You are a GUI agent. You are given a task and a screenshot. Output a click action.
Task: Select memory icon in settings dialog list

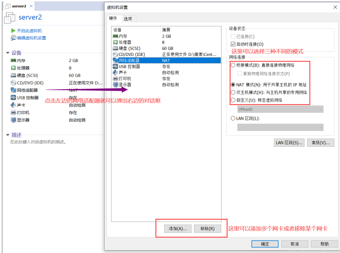click(x=115, y=36)
